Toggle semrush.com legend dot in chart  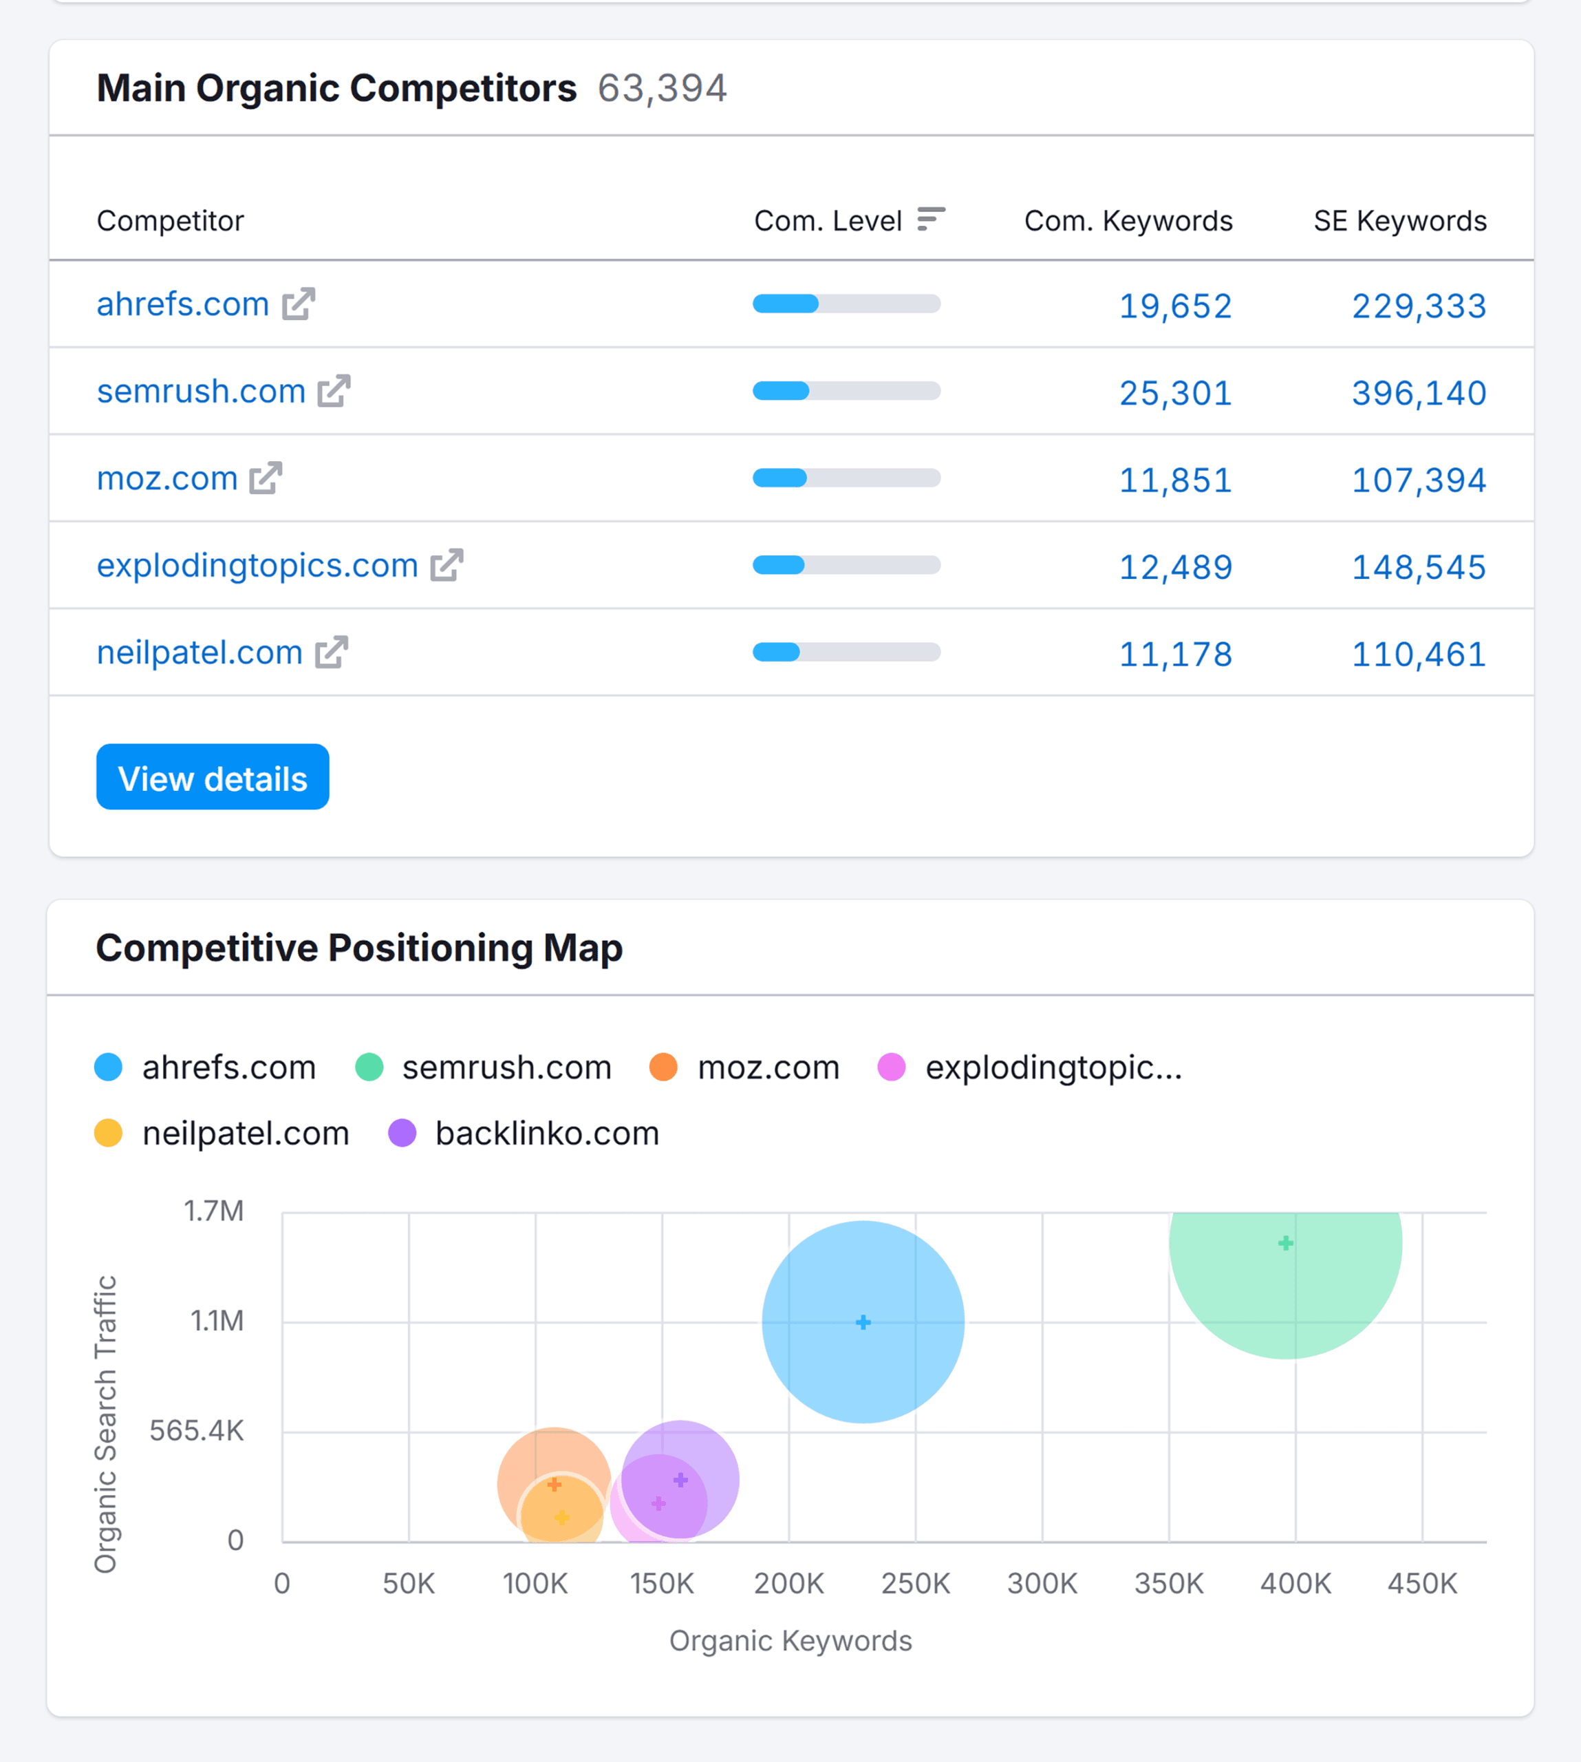coord(370,1067)
